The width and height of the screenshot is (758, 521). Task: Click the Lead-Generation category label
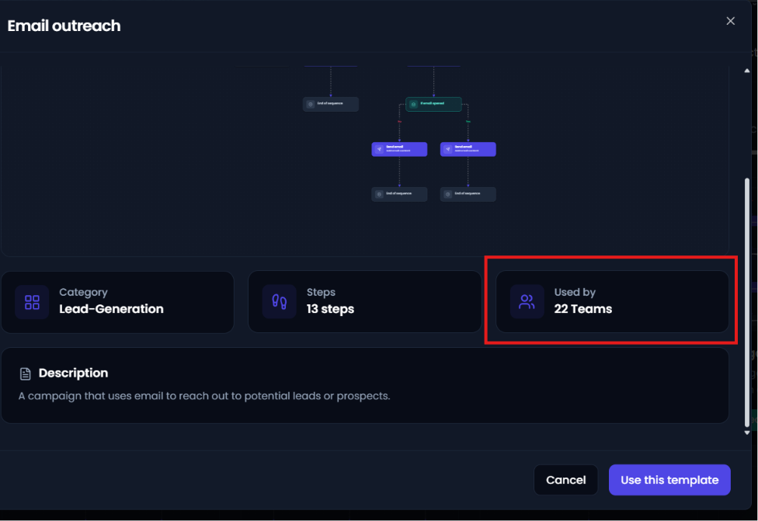[x=111, y=309]
